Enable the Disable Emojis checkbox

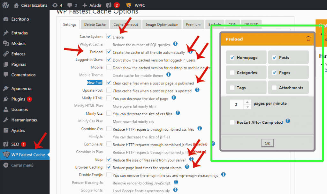click(109, 175)
